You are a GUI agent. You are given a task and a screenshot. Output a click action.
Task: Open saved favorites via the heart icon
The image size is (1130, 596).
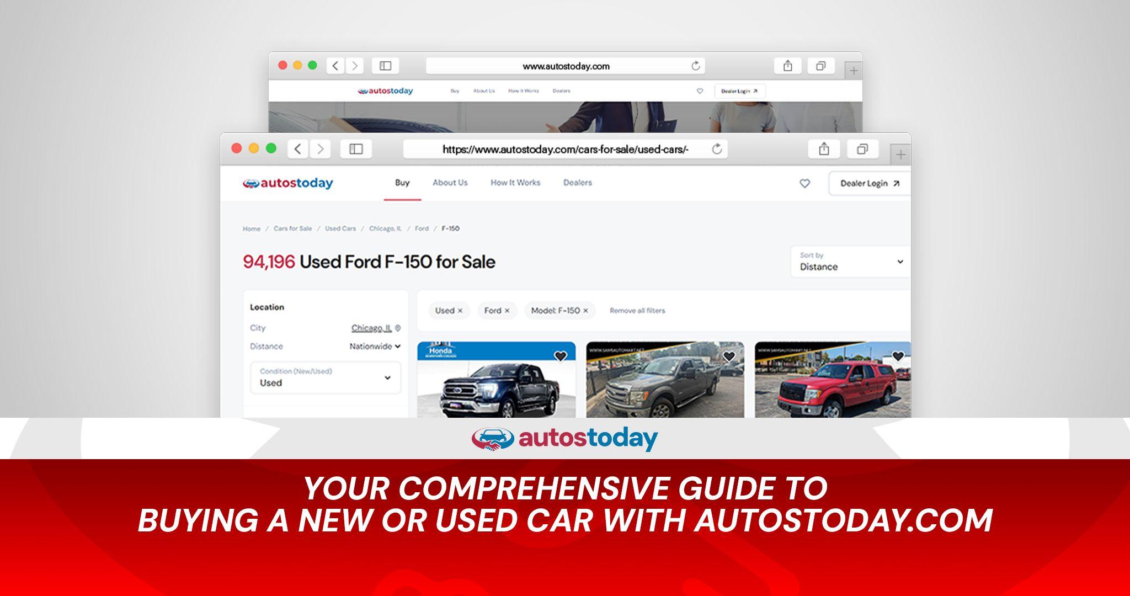pyautogui.click(x=805, y=183)
